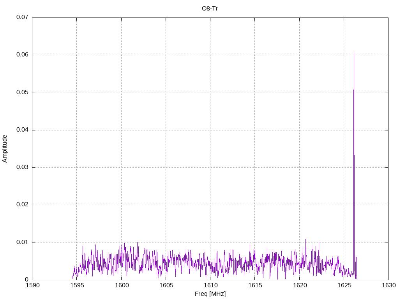Click the 1595 x-axis tick label
Image resolution: width=399 pixels, height=299 pixels.
tap(77, 285)
